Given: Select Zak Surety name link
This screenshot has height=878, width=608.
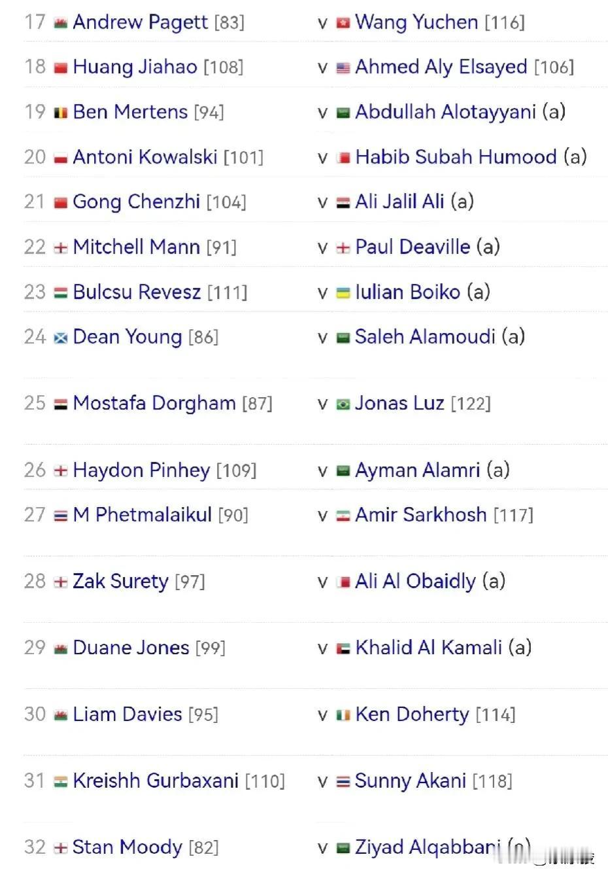Looking at the screenshot, I should coord(120,582).
